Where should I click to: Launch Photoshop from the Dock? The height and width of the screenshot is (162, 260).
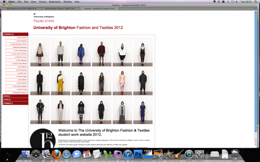tap(138, 154)
